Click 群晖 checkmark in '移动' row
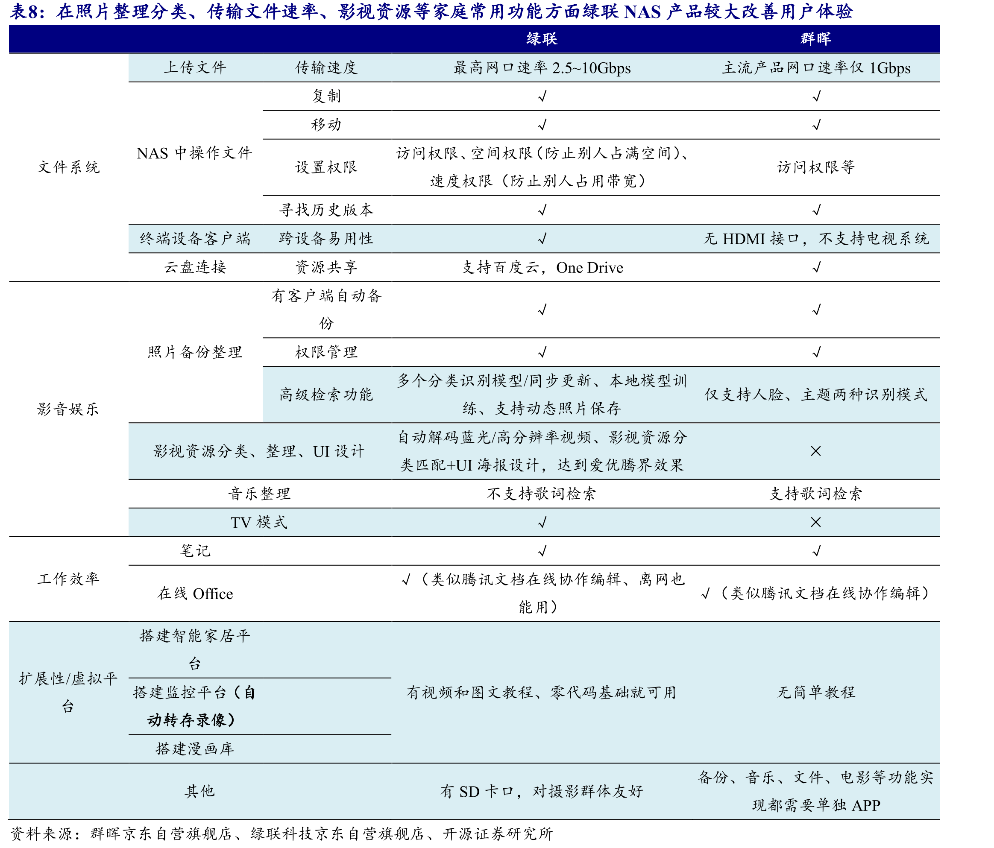The height and width of the screenshot is (848, 994). [816, 125]
